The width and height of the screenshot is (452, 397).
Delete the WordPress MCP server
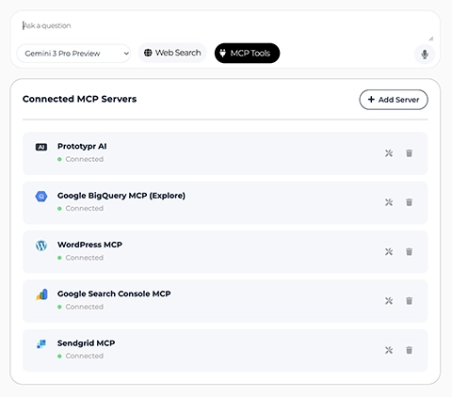tap(409, 251)
